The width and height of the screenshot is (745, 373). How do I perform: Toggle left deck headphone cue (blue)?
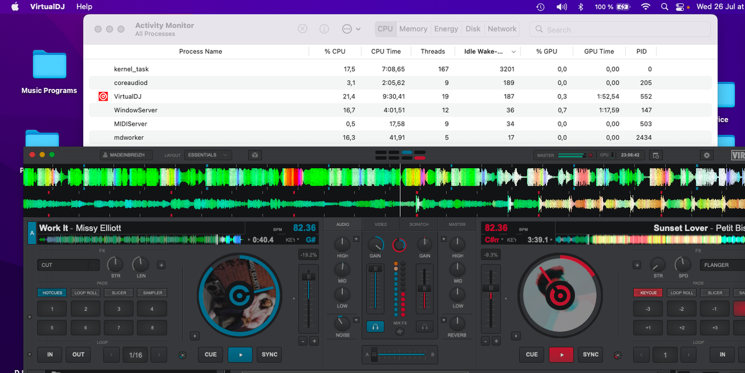(375, 326)
